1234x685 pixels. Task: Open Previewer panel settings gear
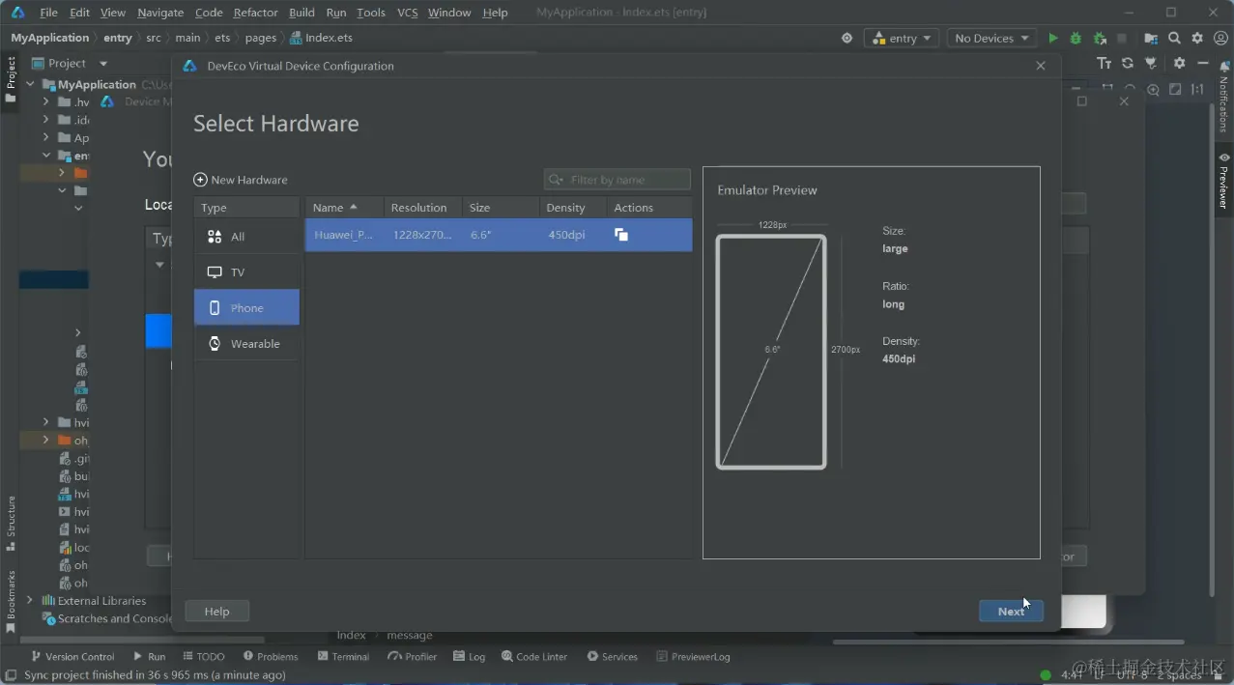(1179, 63)
